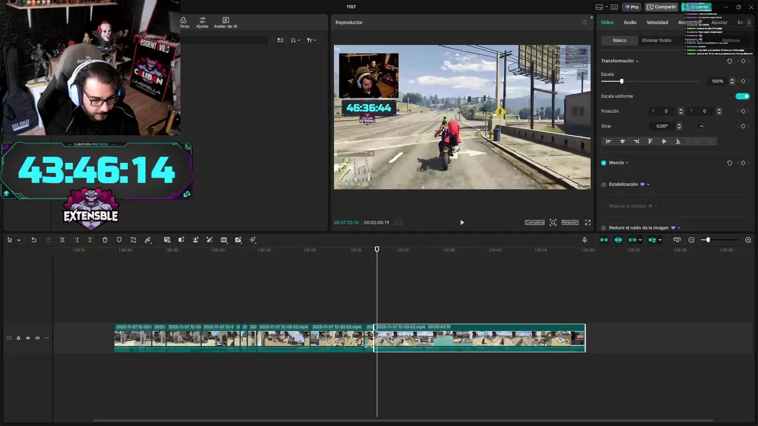The image size is (758, 426).
Task: Reset the Transformación settings
Action: coord(729,61)
